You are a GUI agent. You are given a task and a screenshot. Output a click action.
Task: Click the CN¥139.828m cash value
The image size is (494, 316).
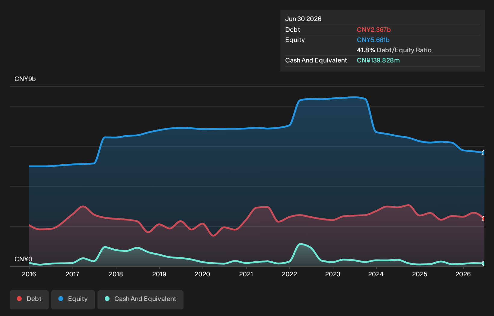click(378, 60)
